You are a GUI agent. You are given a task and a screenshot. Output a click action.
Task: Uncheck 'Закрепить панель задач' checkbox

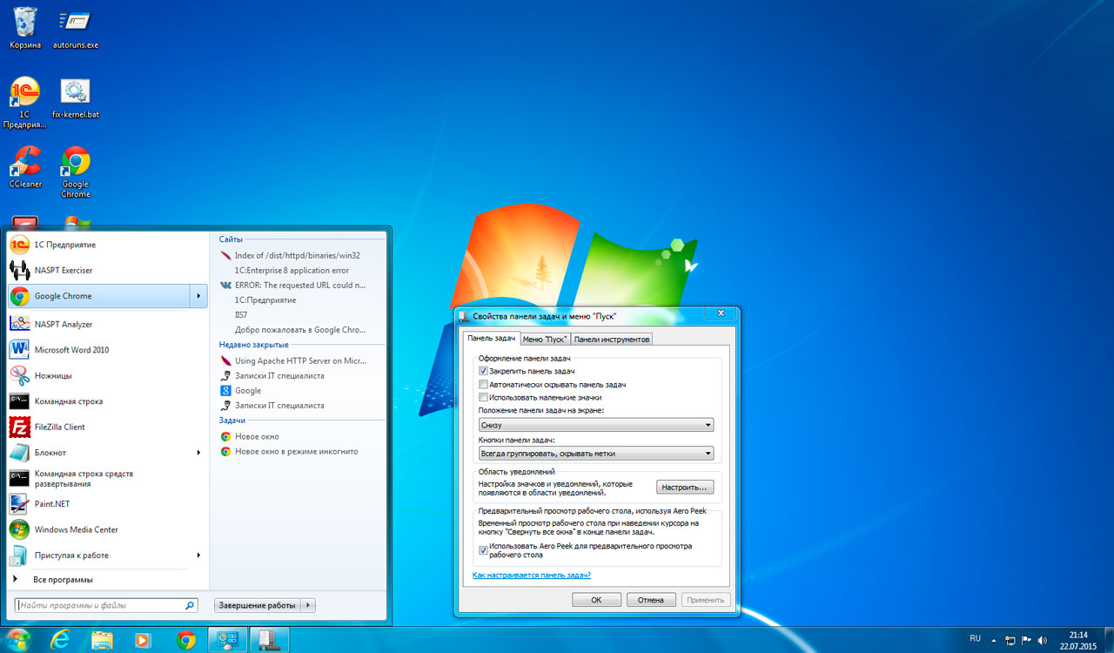coord(483,371)
